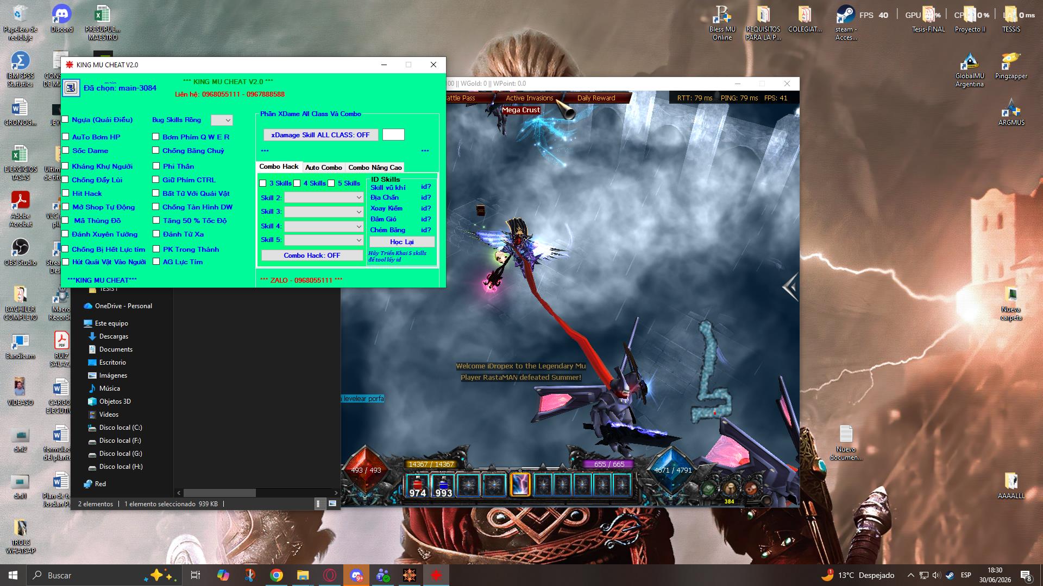Viewport: 1043px width, 586px height.
Task: Click id? next to Chém Băng
Action: tap(426, 230)
